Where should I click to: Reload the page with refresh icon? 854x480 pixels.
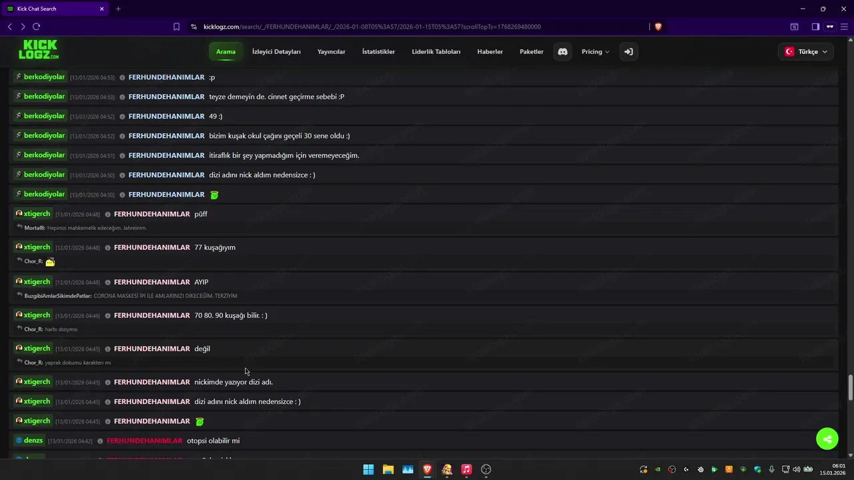(36, 27)
